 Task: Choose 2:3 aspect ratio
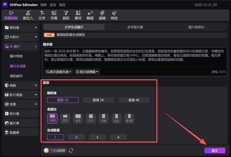click(x=116, y=119)
